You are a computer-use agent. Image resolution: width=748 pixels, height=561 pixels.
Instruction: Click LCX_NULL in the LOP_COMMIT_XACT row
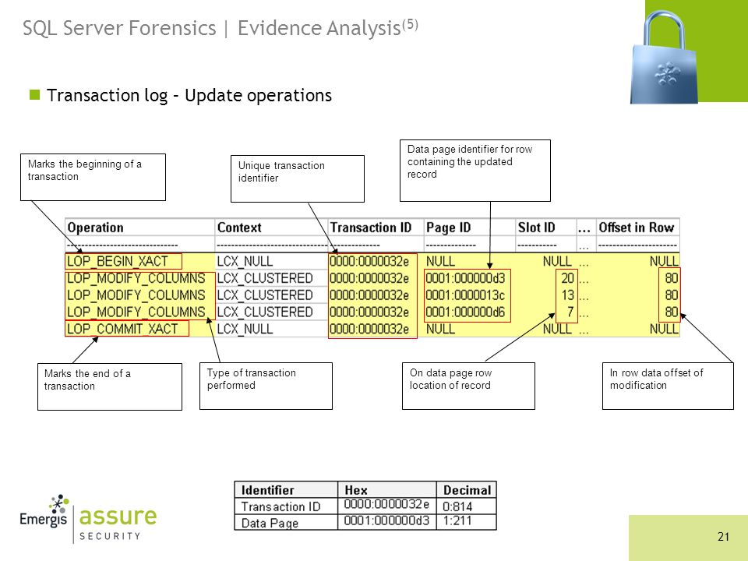point(245,329)
